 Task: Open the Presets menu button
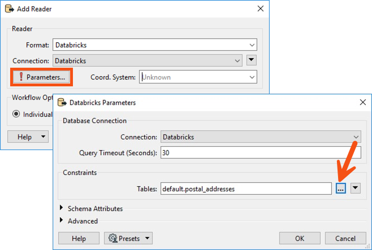[x=128, y=238]
